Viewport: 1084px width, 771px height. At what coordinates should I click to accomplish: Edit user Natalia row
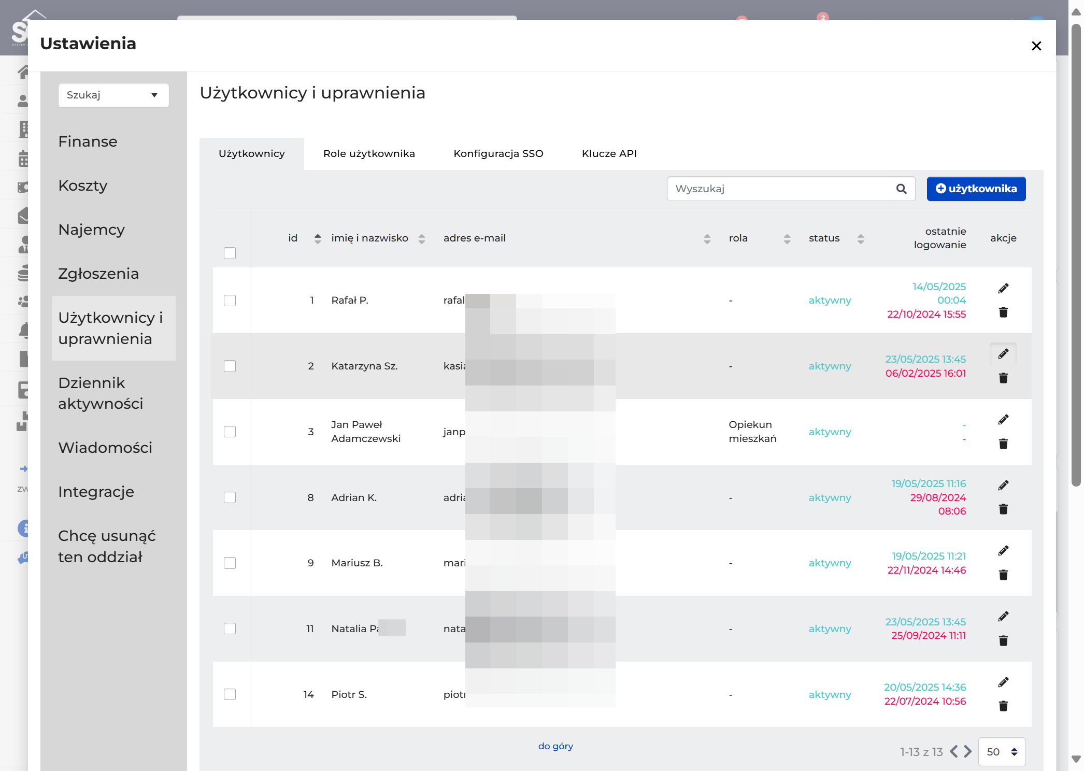tap(1003, 617)
